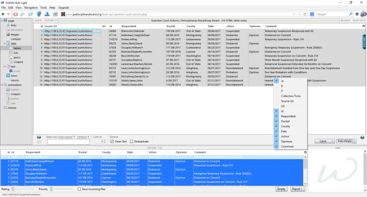Open the guess view in sidebar
367x197 pixels.
(x=17, y=57)
